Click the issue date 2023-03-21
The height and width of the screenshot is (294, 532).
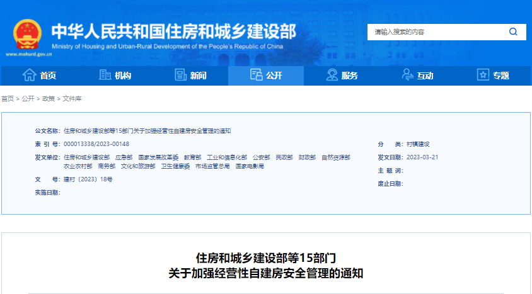click(422, 157)
